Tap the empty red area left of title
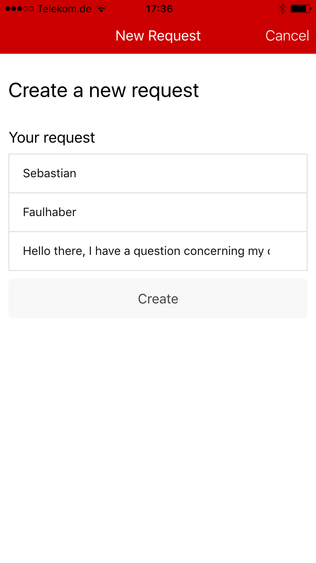 [x=57, y=35]
